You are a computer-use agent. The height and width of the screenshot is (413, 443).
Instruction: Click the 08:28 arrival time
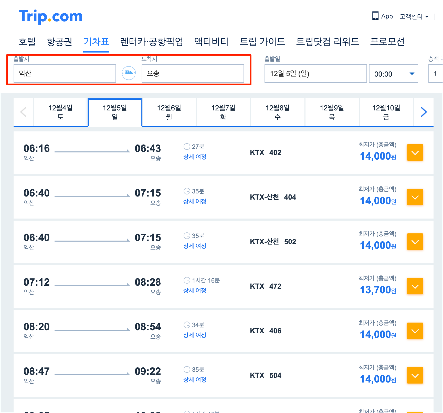(148, 282)
